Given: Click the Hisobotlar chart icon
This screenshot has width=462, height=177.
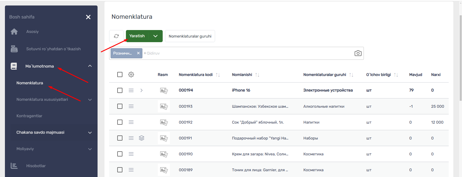Looking at the screenshot, I should 14,166.
